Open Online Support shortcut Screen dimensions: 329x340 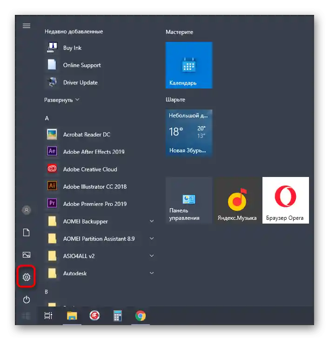100,65
